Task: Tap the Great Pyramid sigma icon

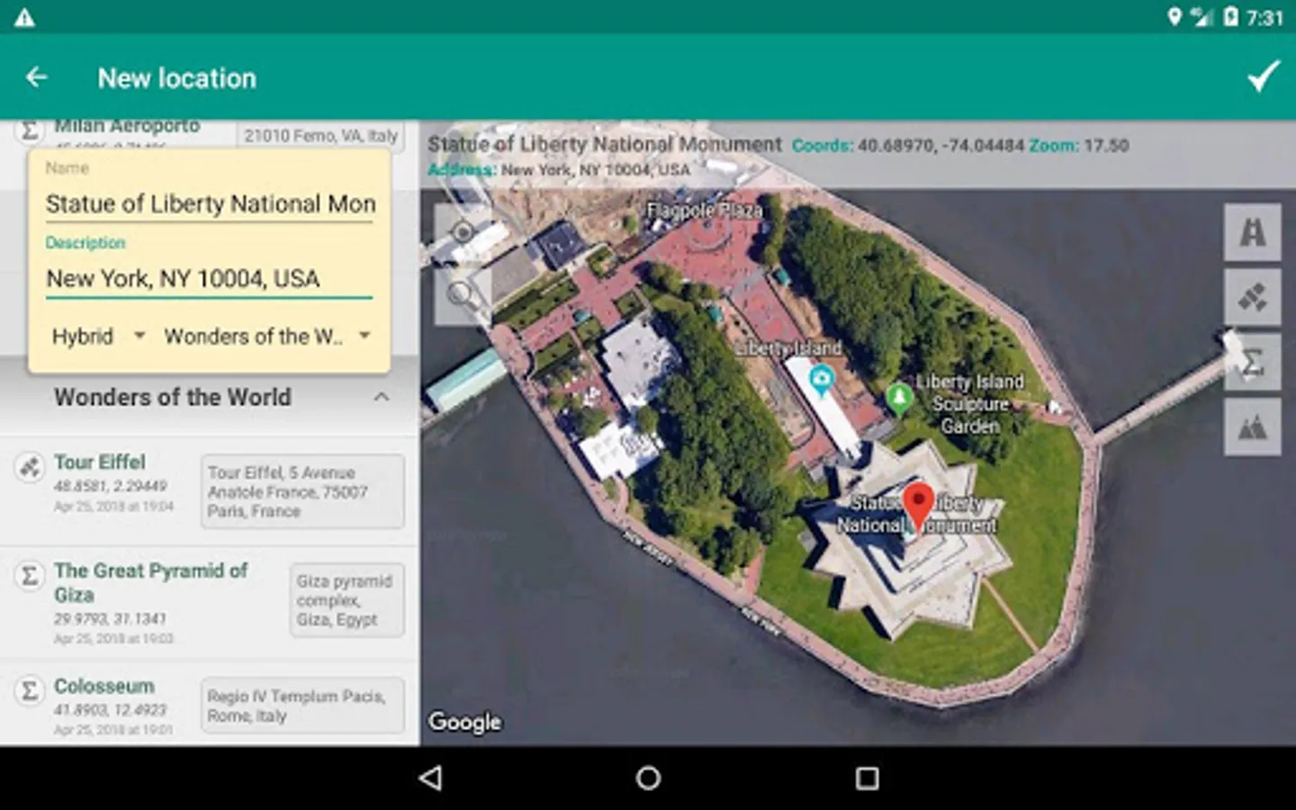Action: [x=30, y=575]
